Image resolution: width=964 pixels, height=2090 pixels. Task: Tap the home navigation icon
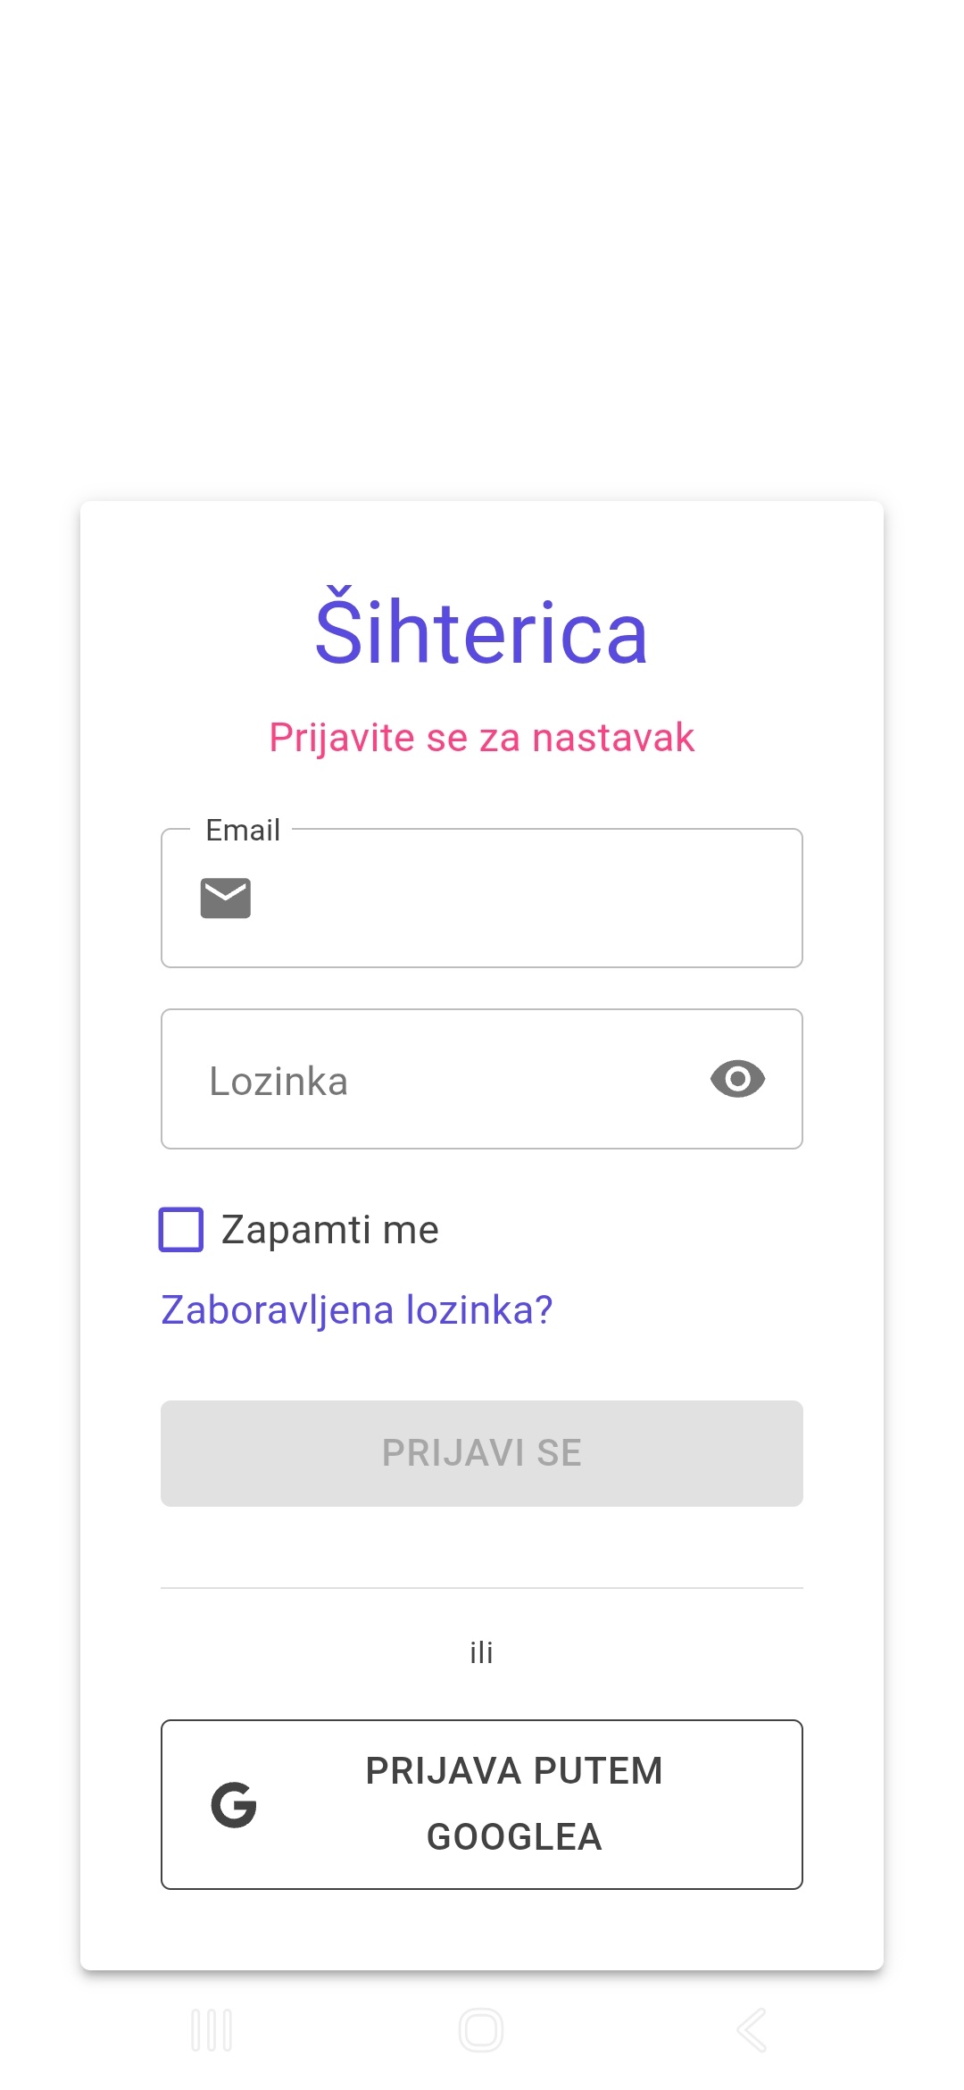pos(482,2029)
